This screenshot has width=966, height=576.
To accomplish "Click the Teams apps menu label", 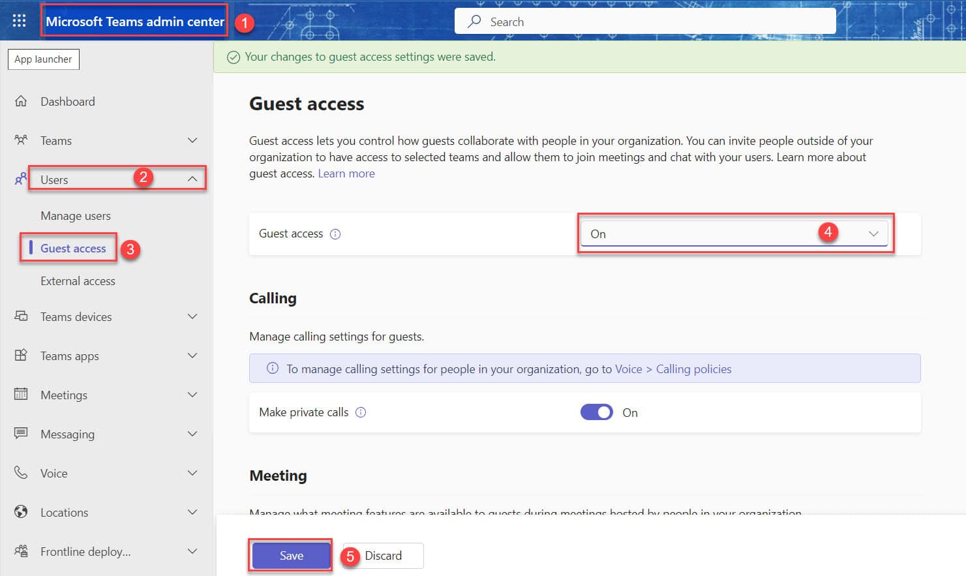I will click(70, 356).
